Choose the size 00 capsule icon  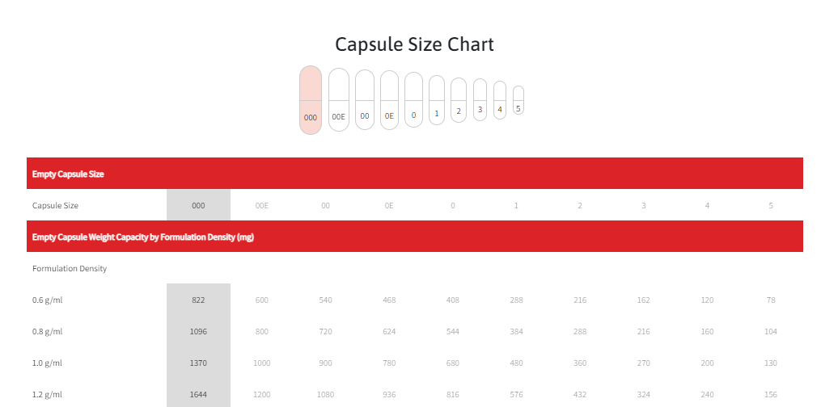[x=365, y=99]
